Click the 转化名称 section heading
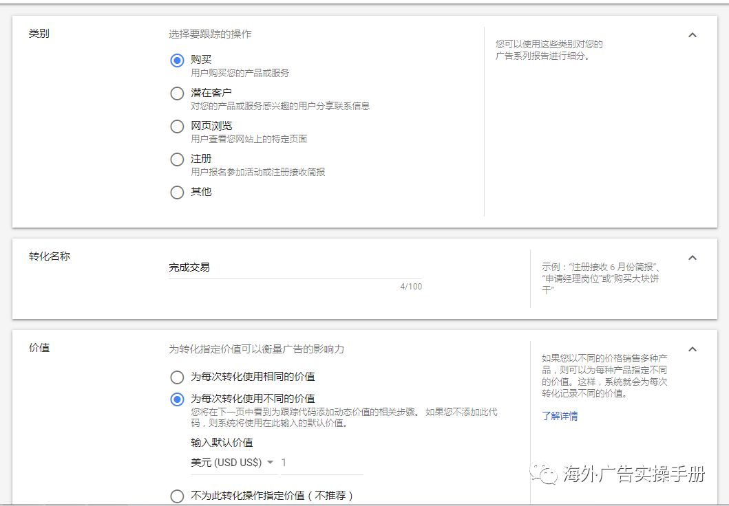The image size is (729, 506). 49,256
